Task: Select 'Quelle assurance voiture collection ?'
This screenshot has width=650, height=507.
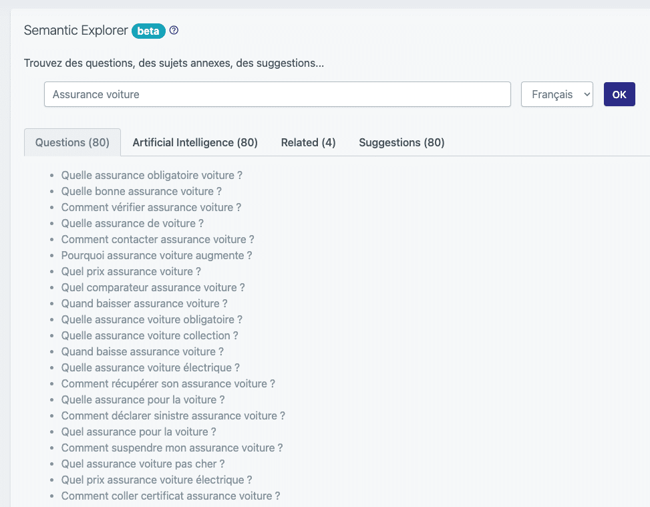Action: click(x=150, y=335)
